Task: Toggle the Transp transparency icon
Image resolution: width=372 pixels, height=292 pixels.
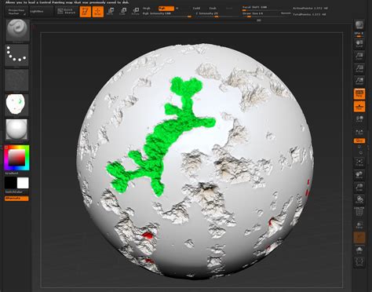Action: (359, 224)
